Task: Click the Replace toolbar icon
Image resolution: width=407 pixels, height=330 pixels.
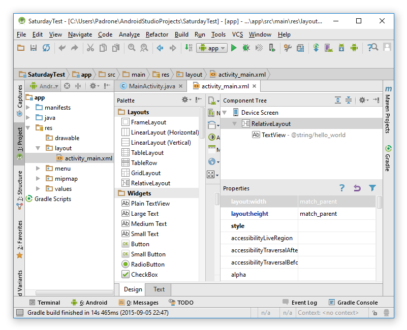Action: (144, 48)
